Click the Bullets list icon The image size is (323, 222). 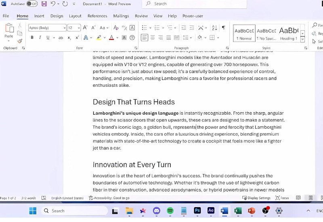pyautogui.click(x=145, y=27)
